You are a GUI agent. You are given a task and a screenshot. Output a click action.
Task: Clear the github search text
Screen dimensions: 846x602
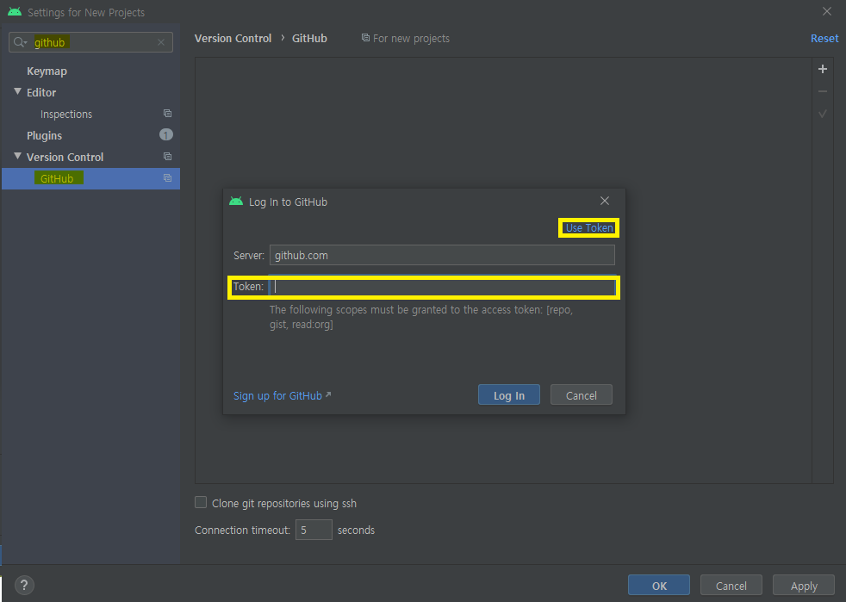[161, 42]
